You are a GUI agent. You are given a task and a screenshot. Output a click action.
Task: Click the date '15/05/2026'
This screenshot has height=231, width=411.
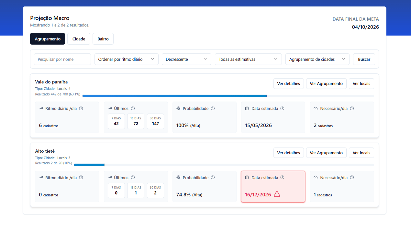(x=258, y=126)
